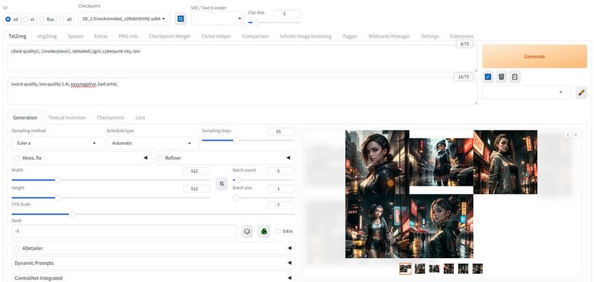Open the style editor pencil icon
594x282 pixels.
[x=582, y=92]
